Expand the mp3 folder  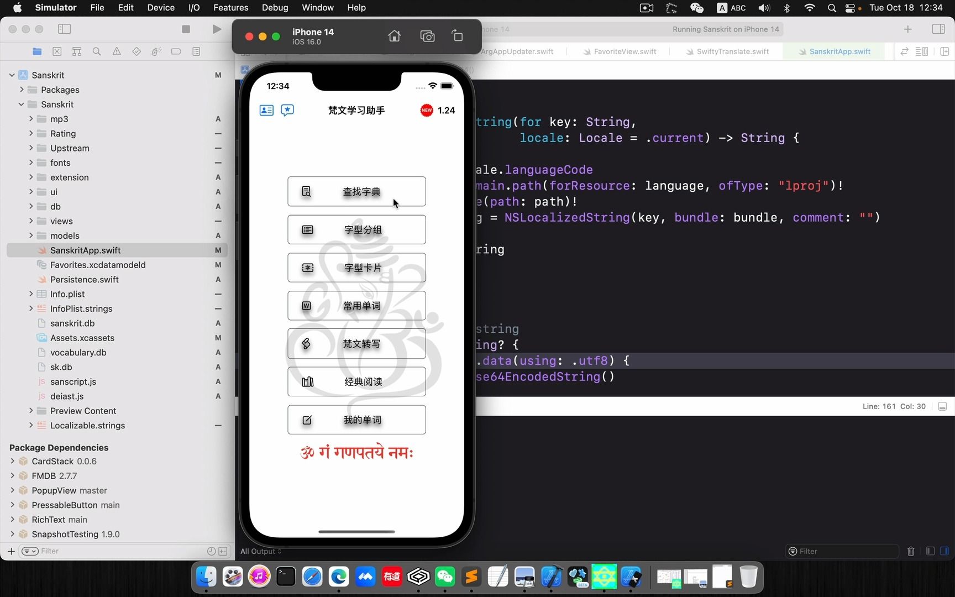pyautogui.click(x=31, y=119)
